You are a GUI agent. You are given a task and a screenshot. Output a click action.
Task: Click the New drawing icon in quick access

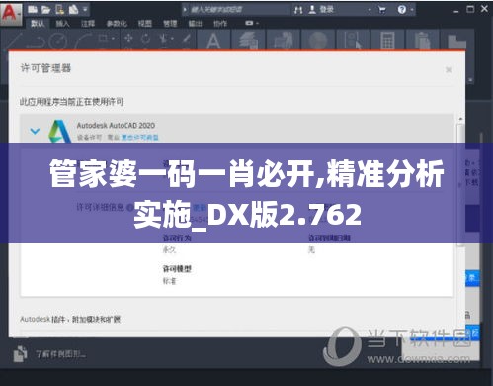tap(33, 10)
